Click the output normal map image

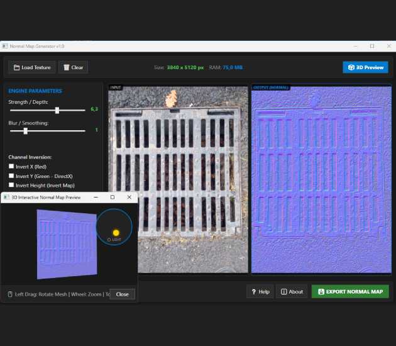[x=321, y=179]
